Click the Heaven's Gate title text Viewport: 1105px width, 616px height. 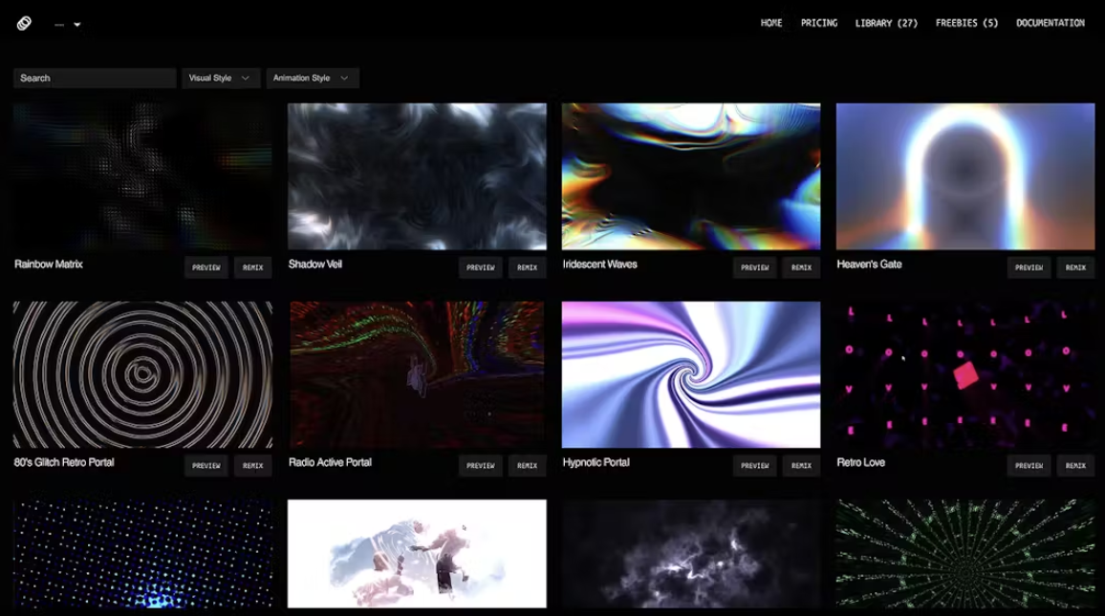click(x=869, y=264)
